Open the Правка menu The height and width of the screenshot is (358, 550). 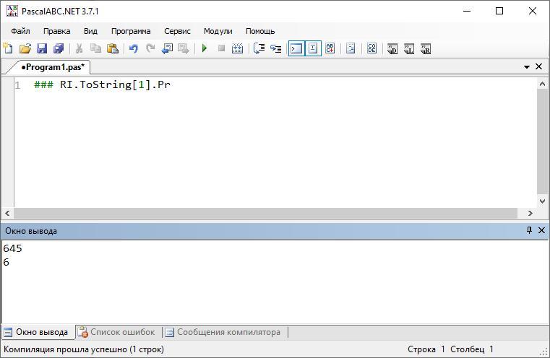click(57, 31)
